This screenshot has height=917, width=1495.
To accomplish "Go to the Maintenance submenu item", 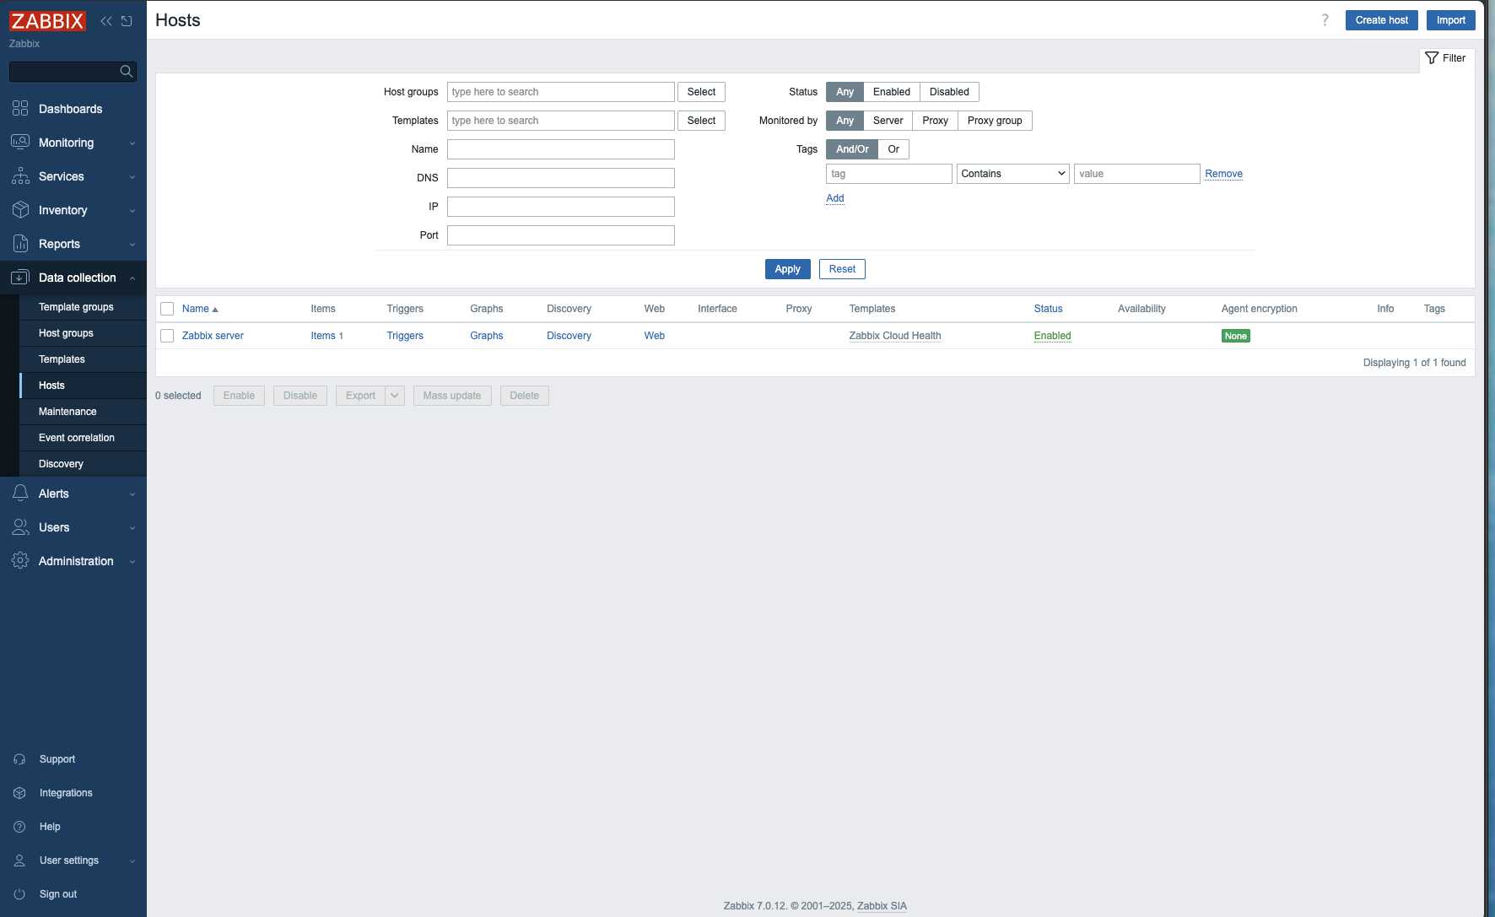I will (x=67, y=412).
